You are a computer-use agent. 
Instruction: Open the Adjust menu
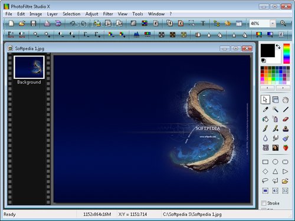[x=91, y=14]
